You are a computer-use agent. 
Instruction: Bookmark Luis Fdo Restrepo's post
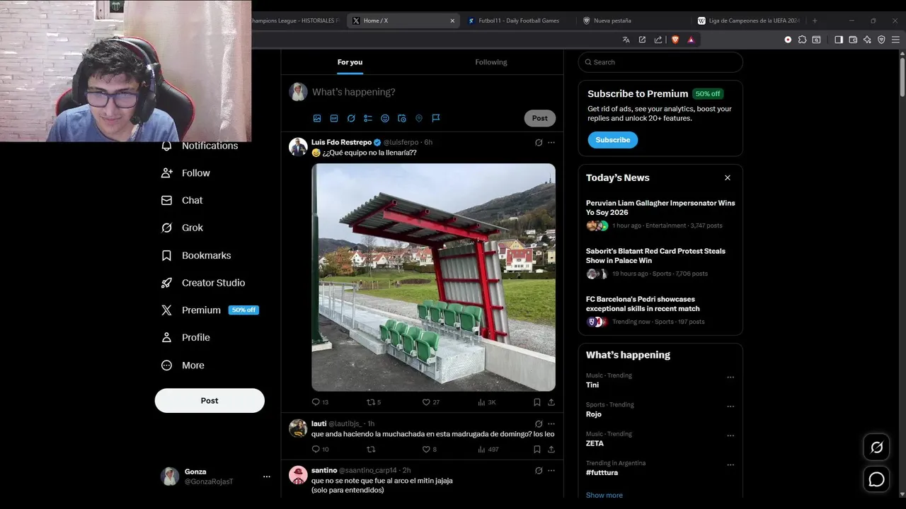coord(537,402)
